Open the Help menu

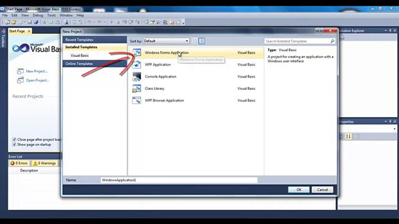tap(80, 15)
